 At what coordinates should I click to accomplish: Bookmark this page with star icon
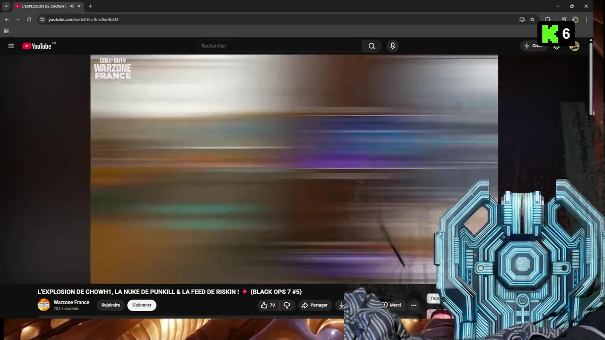[x=532, y=19]
